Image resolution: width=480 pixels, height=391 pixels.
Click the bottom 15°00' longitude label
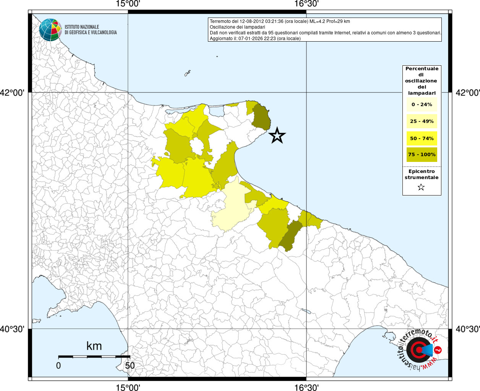coord(128,387)
